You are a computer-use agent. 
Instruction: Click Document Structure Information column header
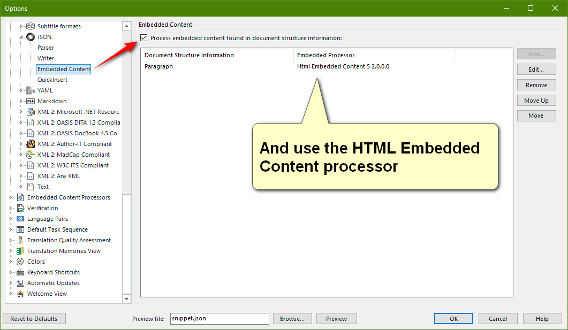click(x=217, y=55)
